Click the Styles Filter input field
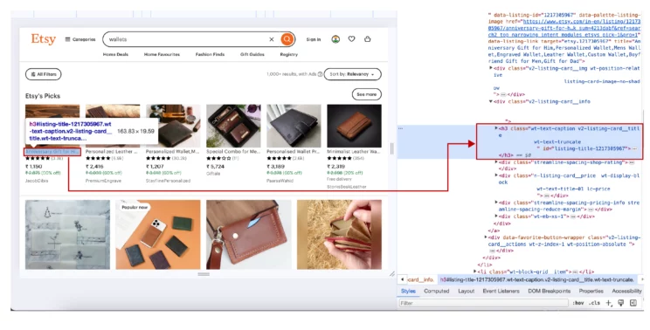Viewport: 650px width, 330px height. [x=483, y=303]
